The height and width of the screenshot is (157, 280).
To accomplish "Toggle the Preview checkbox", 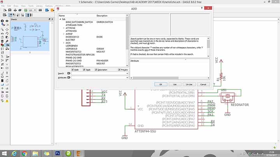I will pyautogui.click(x=119, y=70).
